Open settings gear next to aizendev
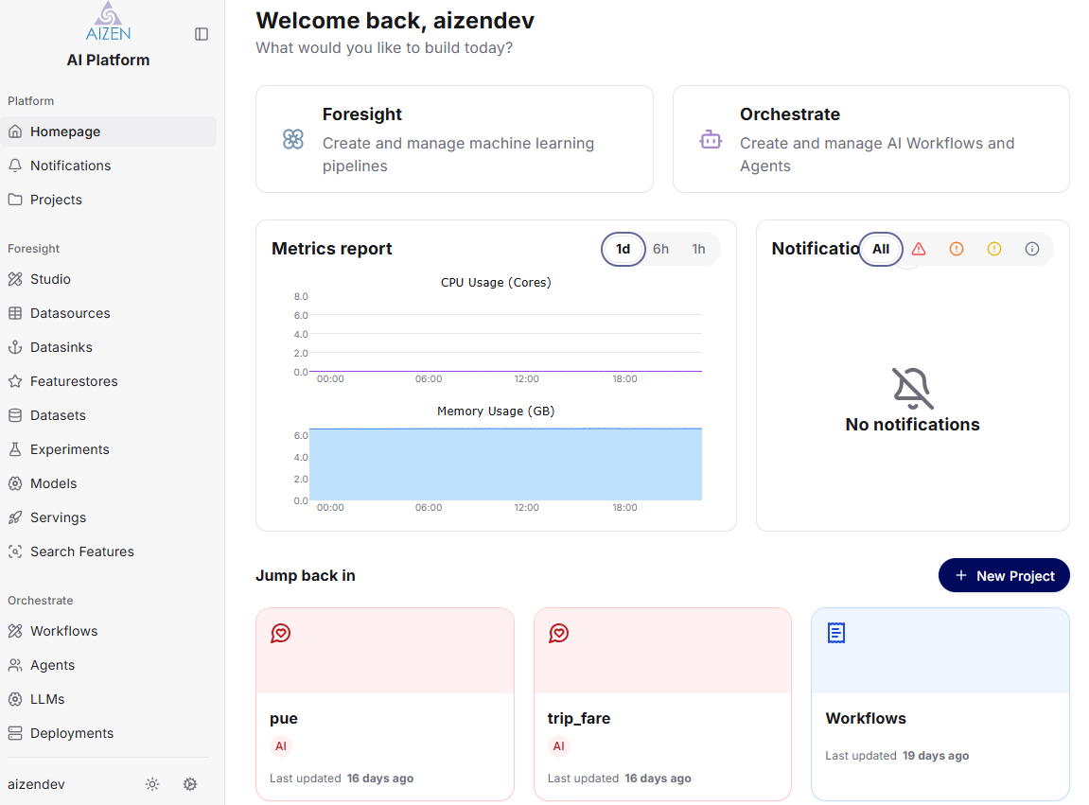1089x805 pixels. click(190, 784)
